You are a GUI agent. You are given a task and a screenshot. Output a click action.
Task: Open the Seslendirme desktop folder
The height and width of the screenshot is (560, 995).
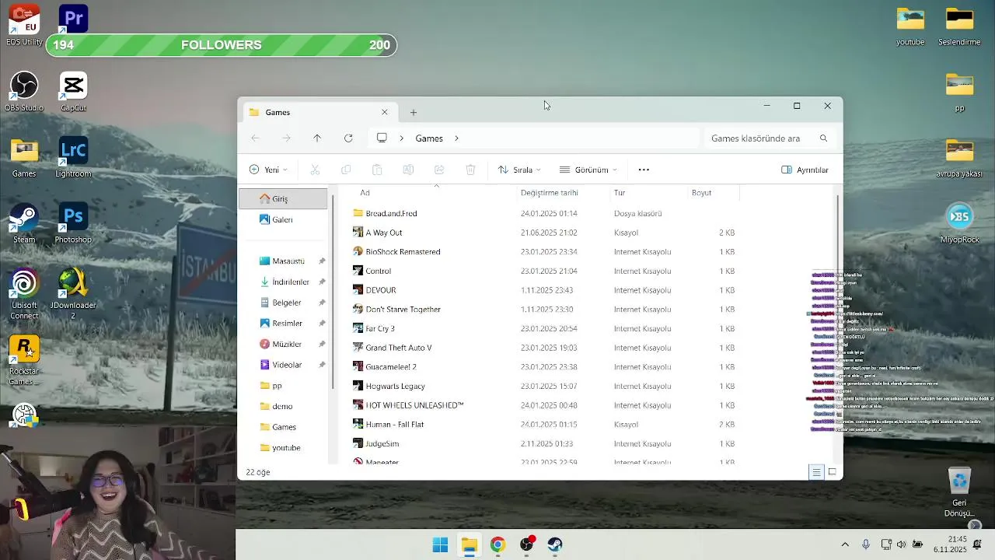pyautogui.click(x=959, y=26)
